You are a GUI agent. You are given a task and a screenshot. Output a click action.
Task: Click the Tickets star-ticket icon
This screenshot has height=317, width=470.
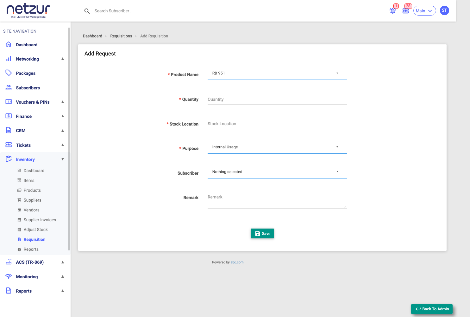[9, 145]
